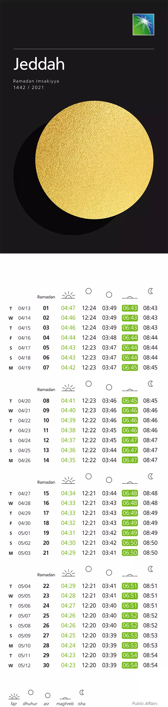Click the isha crescent icon in legend
The width and height of the screenshot is (168, 707).
[82, 692]
